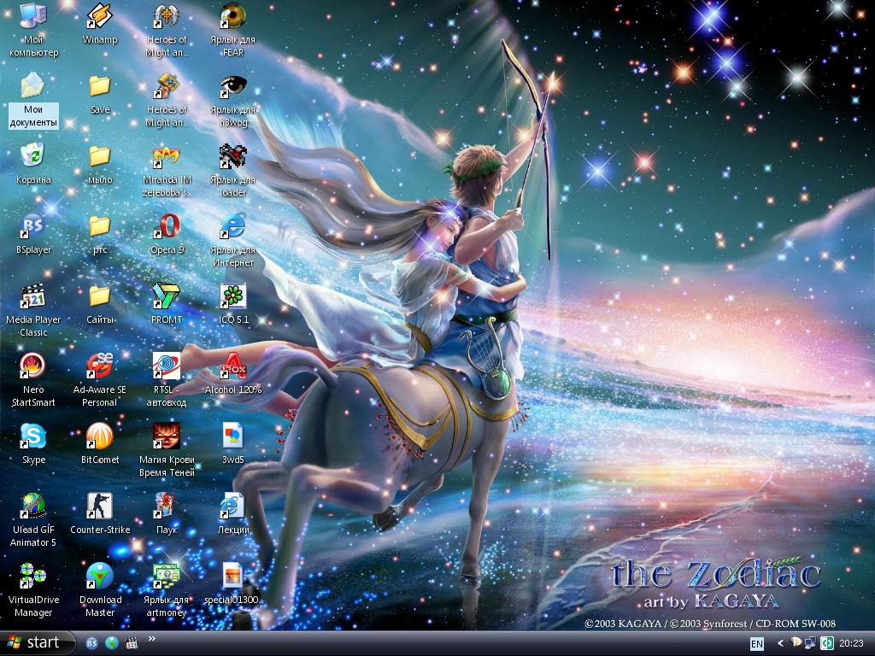Screen dimensions: 875x656
Task: Open the EN language indicator
Action: (x=757, y=644)
